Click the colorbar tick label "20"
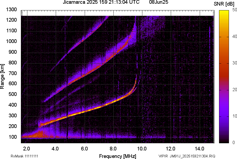The width and height of the screenshot is (237, 159). pos(235,90)
